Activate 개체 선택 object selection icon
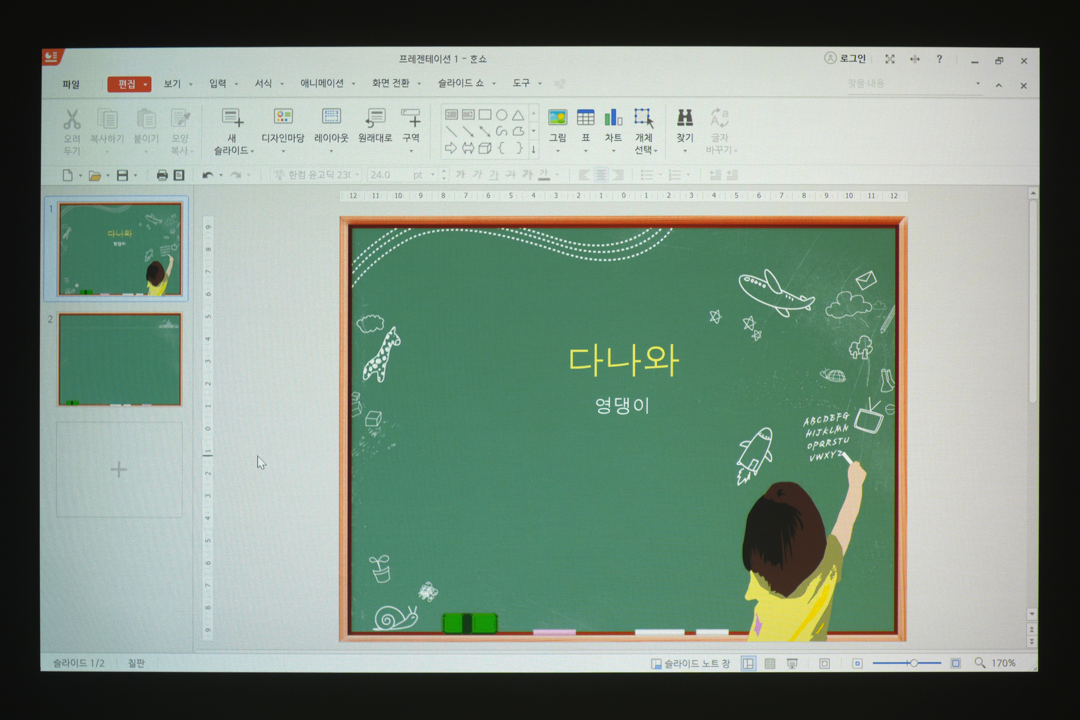1080x720 pixels. click(x=643, y=118)
